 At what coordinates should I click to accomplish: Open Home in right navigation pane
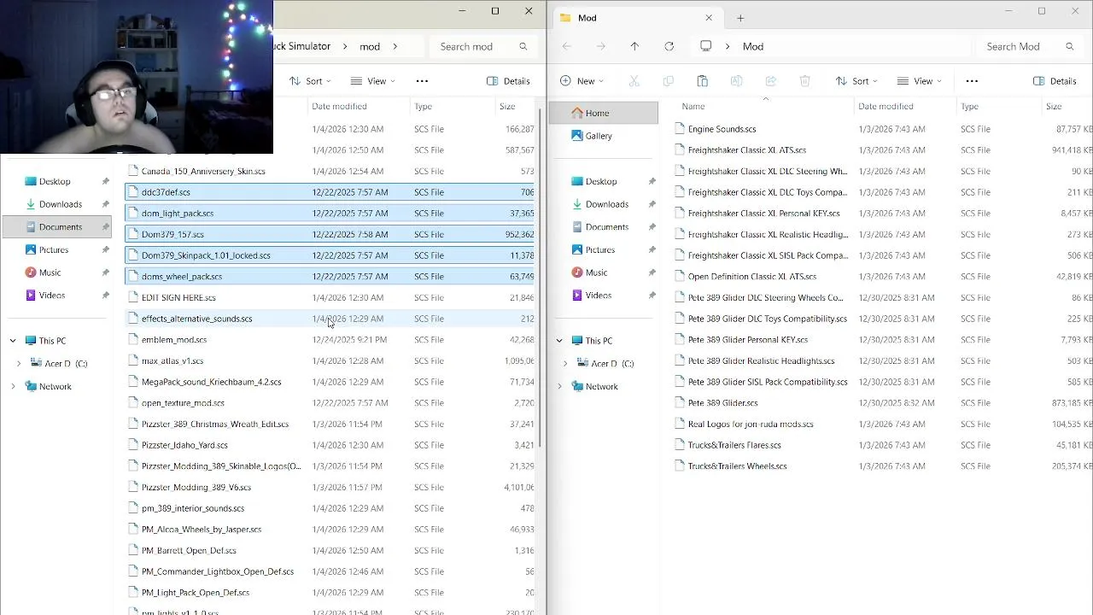tap(604, 113)
